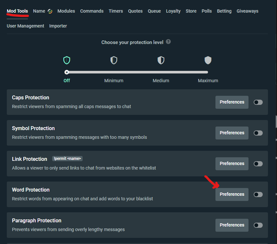Open the Giveaways section
The height and width of the screenshot is (244, 277).
pyautogui.click(x=247, y=11)
